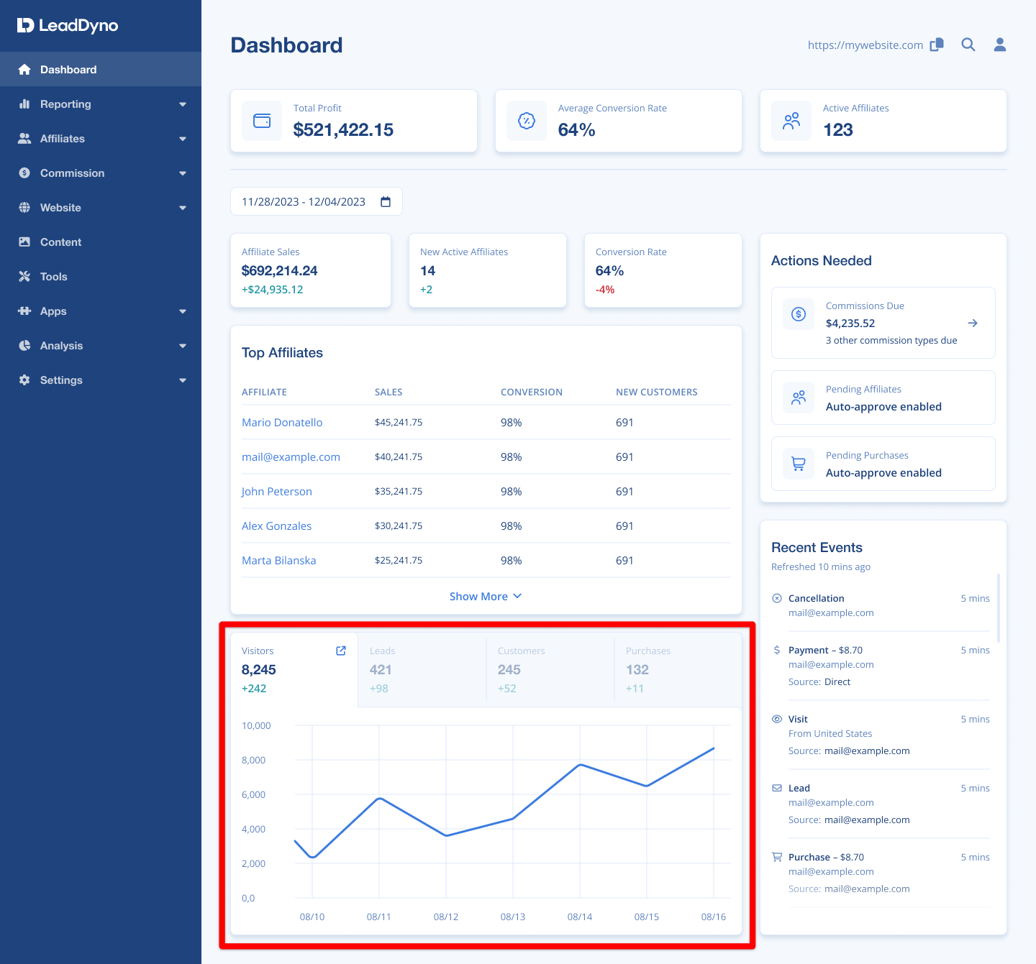1036x964 pixels.
Task: Open the user profile icon
Action: point(1000,45)
